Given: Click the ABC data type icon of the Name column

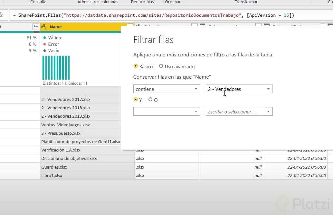Looking at the screenshot, I should pos(44,27).
